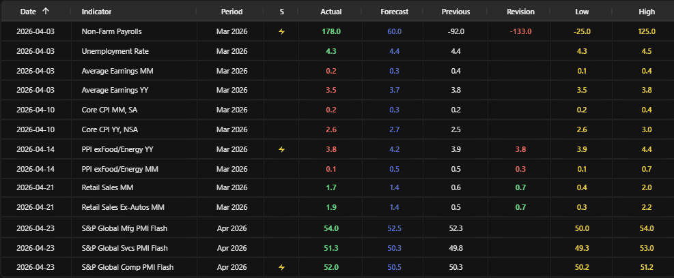Select the S&P Global Mfg PMI Flash indicator

(x=124, y=228)
